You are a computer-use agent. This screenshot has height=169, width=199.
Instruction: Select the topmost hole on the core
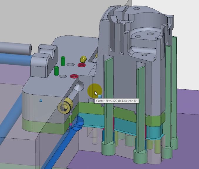tap(136, 9)
